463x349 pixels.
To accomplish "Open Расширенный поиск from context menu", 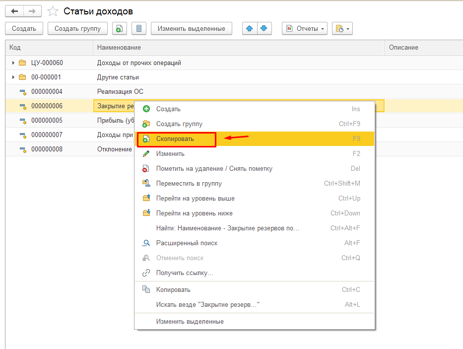I will click(x=255, y=243).
